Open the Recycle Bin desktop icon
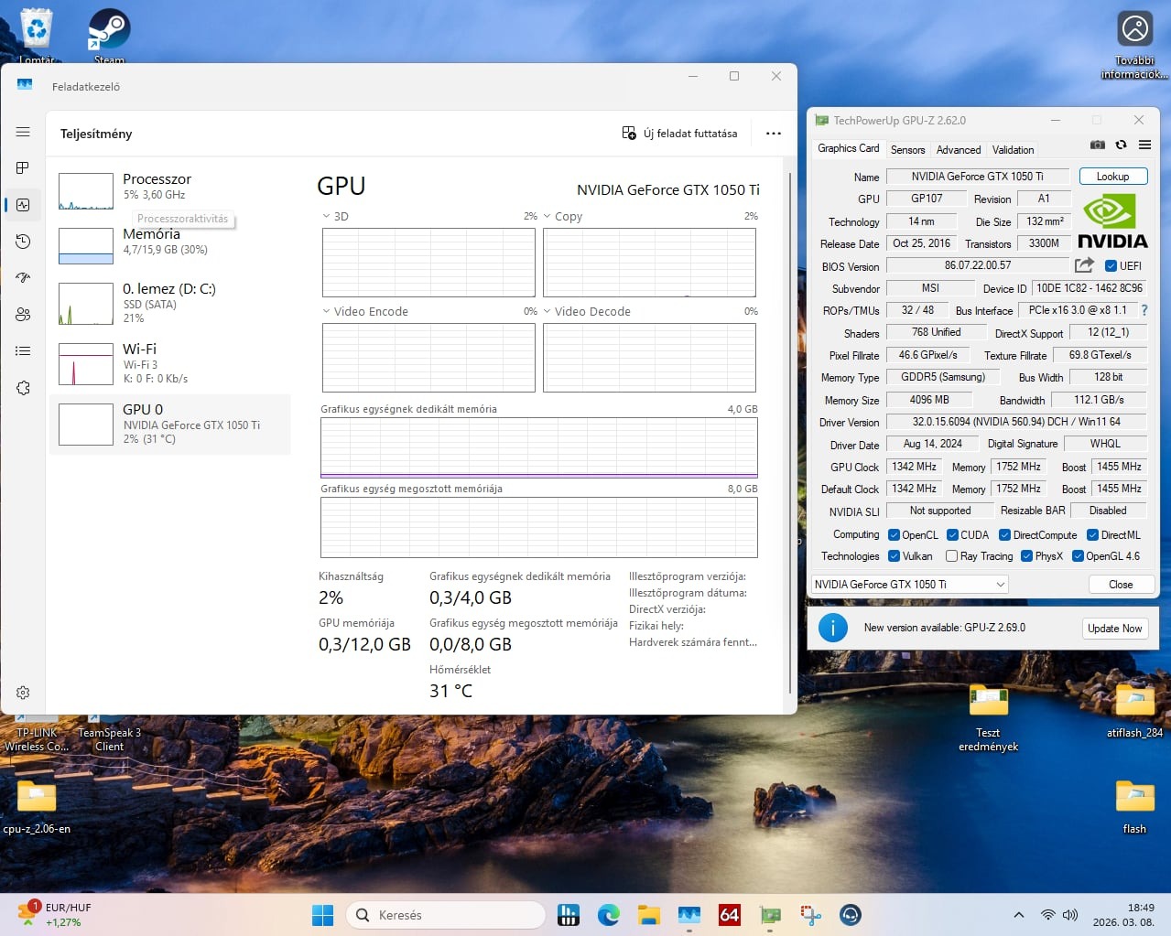Image resolution: width=1171 pixels, height=936 pixels. coord(37,35)
